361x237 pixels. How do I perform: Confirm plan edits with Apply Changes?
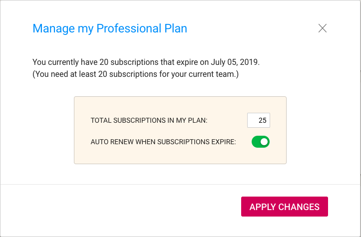(x=285, y=207)
